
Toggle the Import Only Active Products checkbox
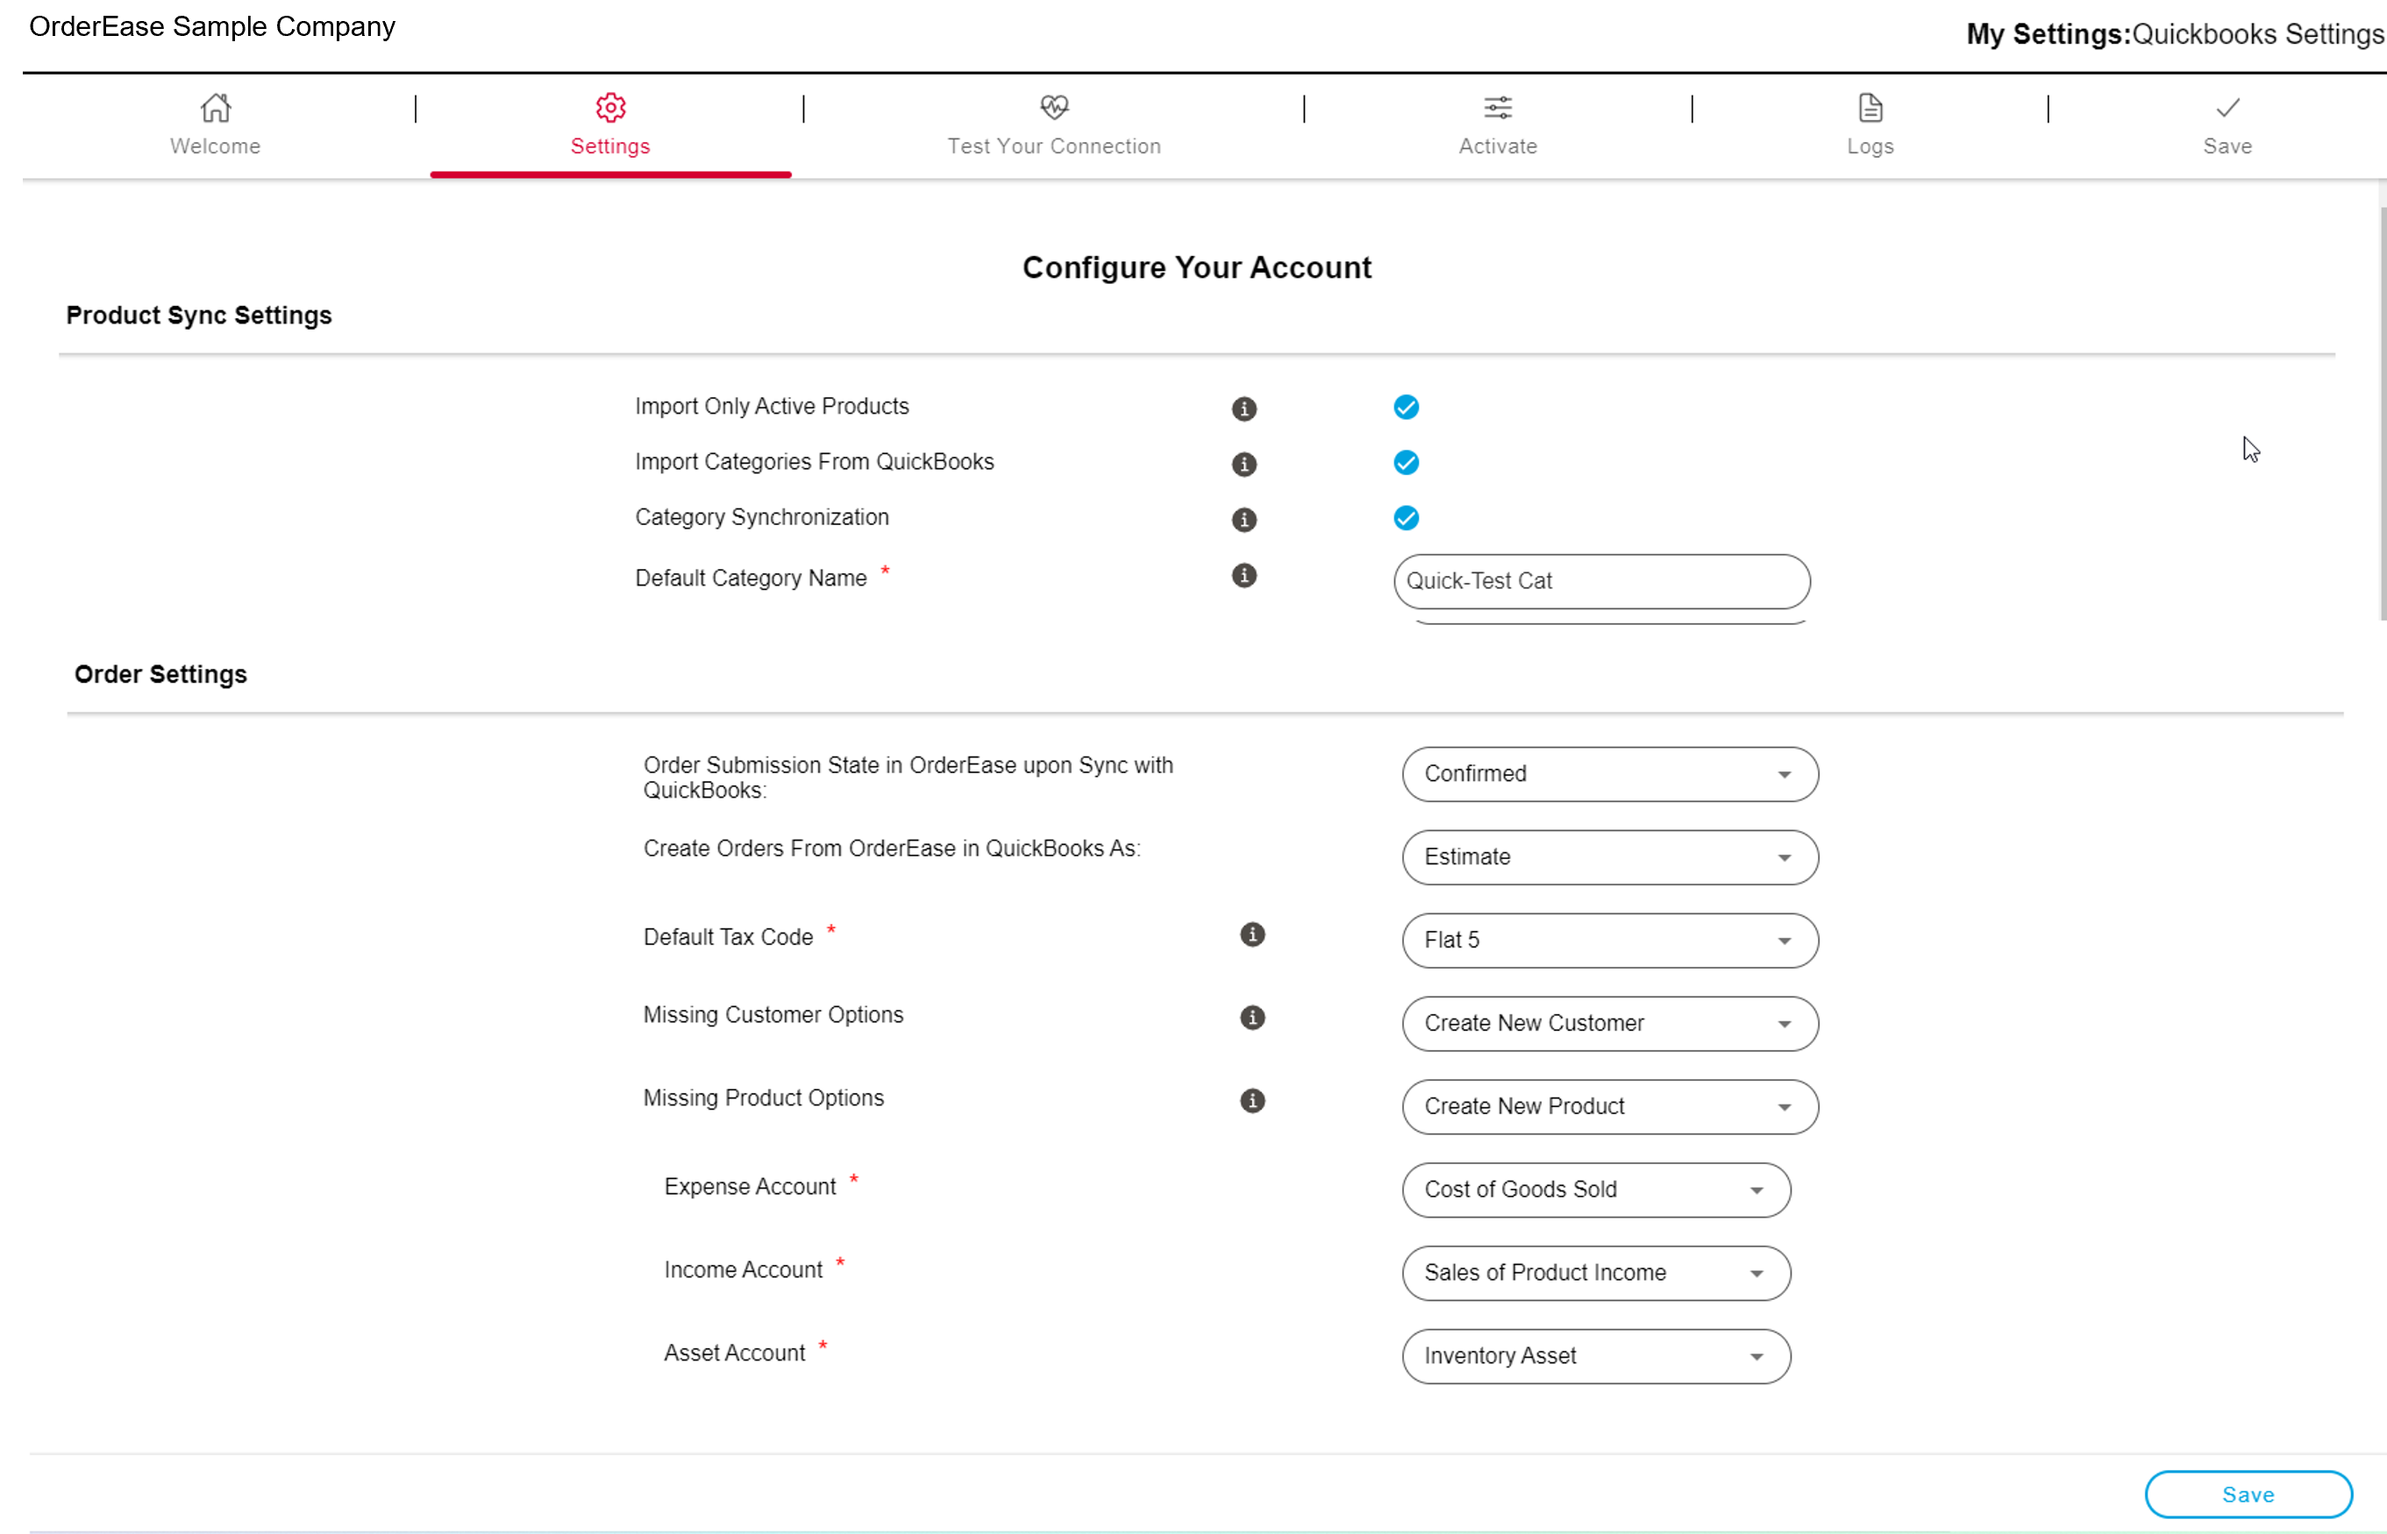coord(1406,405)
